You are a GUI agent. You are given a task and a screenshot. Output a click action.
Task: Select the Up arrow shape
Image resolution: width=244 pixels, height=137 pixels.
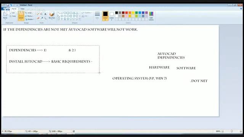tap(77, 16)
